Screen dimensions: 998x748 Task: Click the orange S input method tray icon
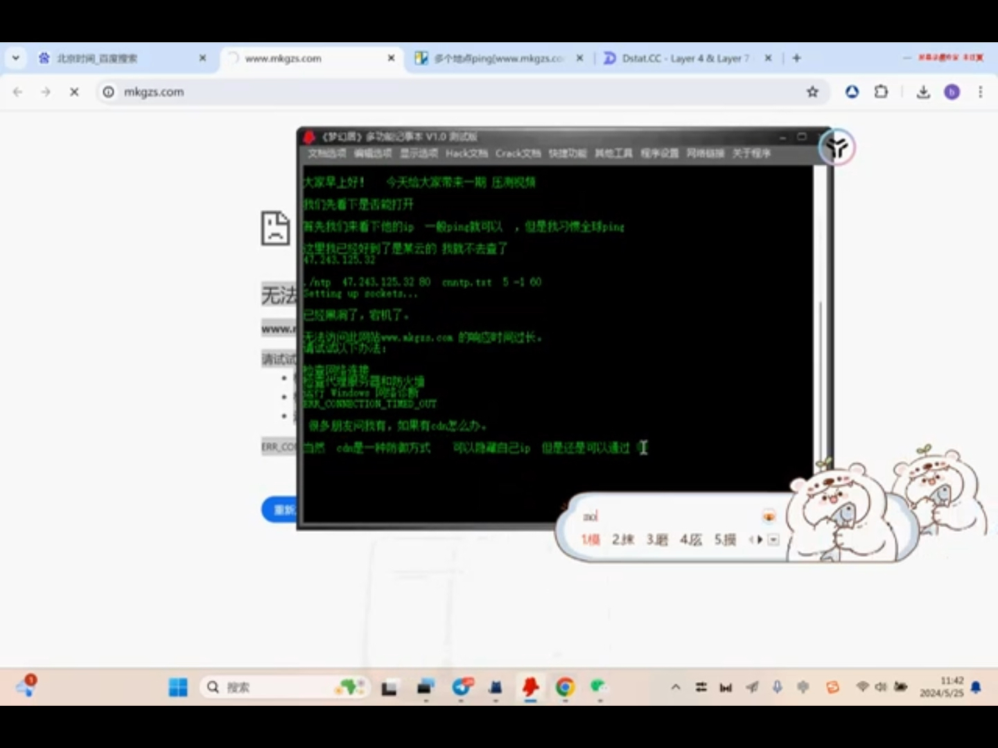tap(832, 687)
